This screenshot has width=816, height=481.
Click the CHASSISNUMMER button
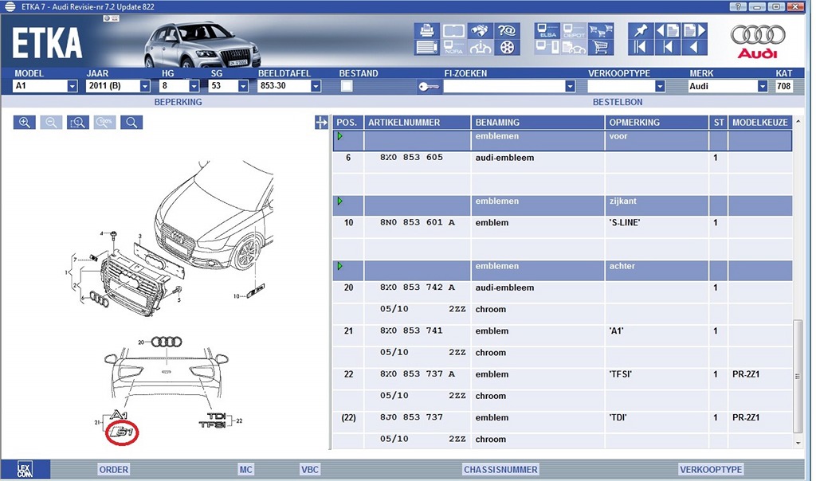click(x=500, y=470)
